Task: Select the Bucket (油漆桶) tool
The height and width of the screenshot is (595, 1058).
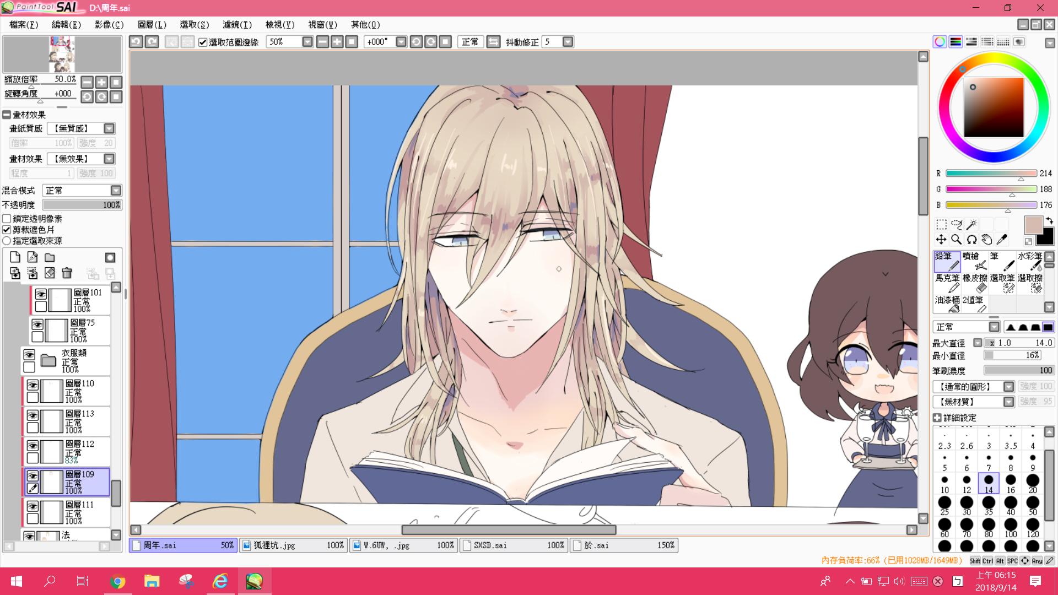Action: [x=947, y=304]
